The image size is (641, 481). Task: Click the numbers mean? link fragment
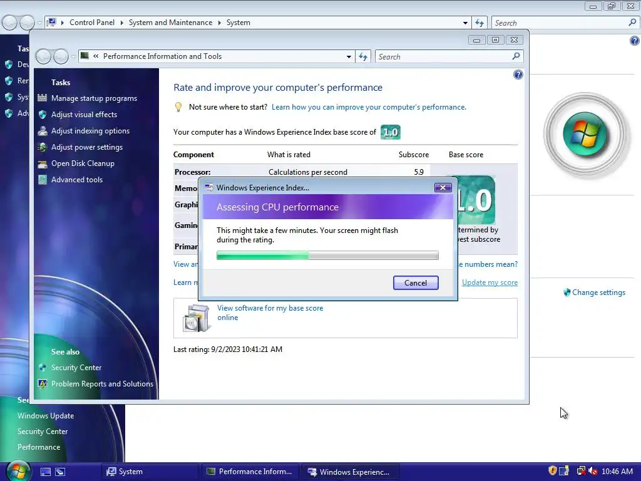(488, 264)
